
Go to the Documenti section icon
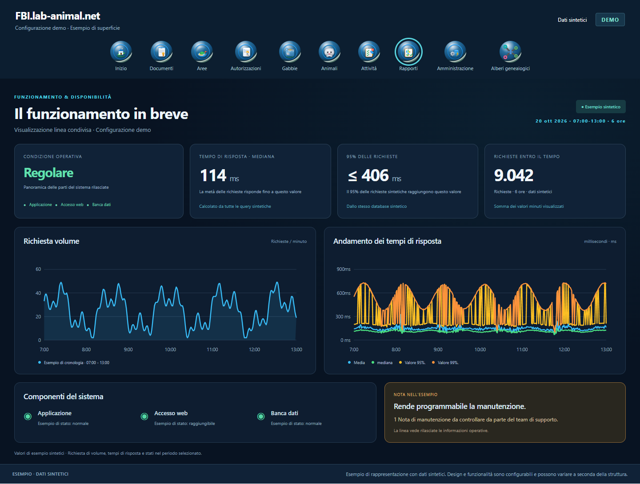point(161,52)
